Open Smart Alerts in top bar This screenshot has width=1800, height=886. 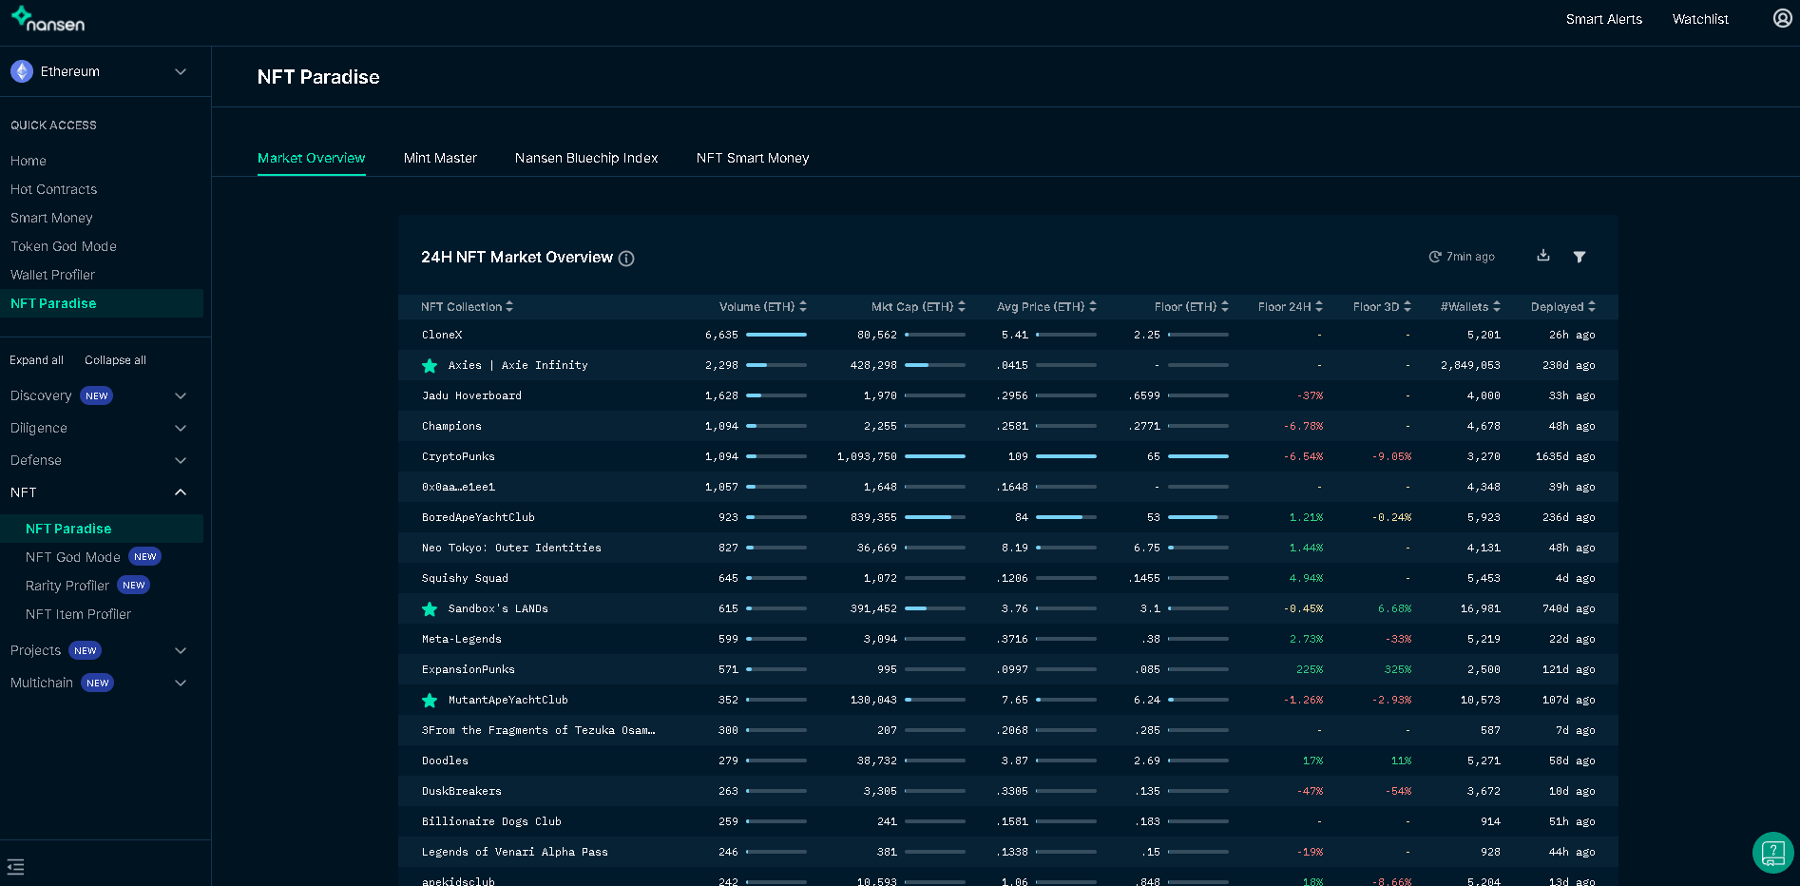[x=1604, y=19]
